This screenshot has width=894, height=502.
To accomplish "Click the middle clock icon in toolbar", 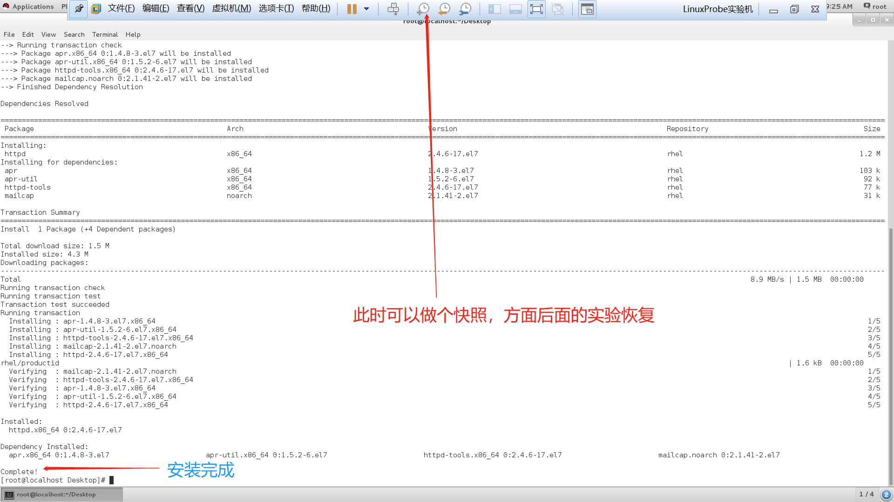I will point(444,8).
